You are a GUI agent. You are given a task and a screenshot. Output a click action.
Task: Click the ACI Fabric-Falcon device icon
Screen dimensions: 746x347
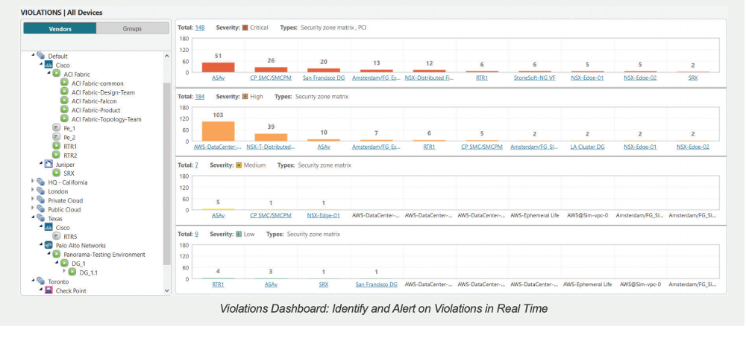point(64,101)
